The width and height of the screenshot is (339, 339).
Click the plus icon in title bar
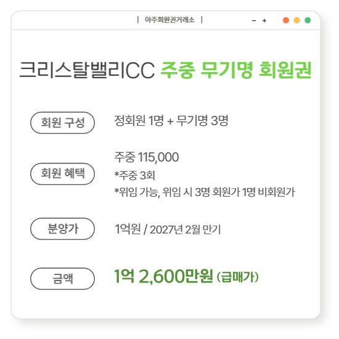pos(264,20)
